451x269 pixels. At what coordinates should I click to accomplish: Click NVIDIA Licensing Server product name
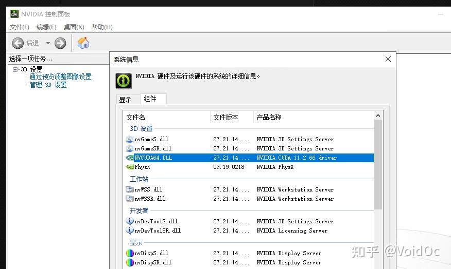click(292, 230)
